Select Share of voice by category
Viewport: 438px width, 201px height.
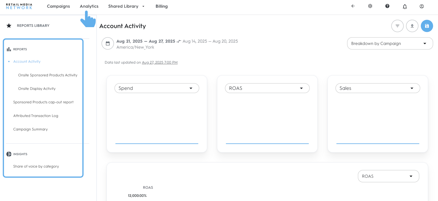(36, 166)
